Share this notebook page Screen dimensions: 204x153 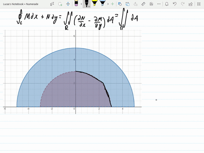(x=190, y=4)
